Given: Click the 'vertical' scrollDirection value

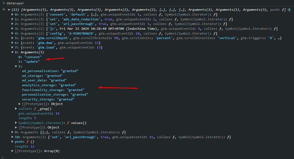Looking at the screenshot, I should (227, 38).
